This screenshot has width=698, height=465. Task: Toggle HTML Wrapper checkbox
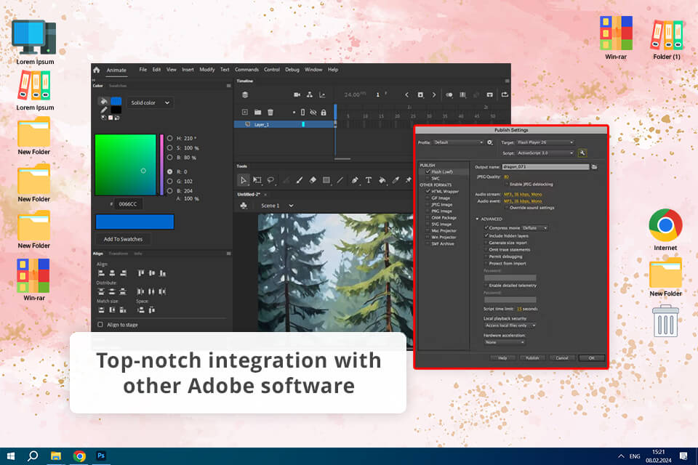pos(428,191)
